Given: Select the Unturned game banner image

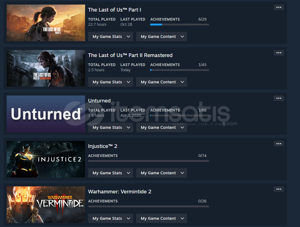Looking at the screenshot, I should (46, 114).
